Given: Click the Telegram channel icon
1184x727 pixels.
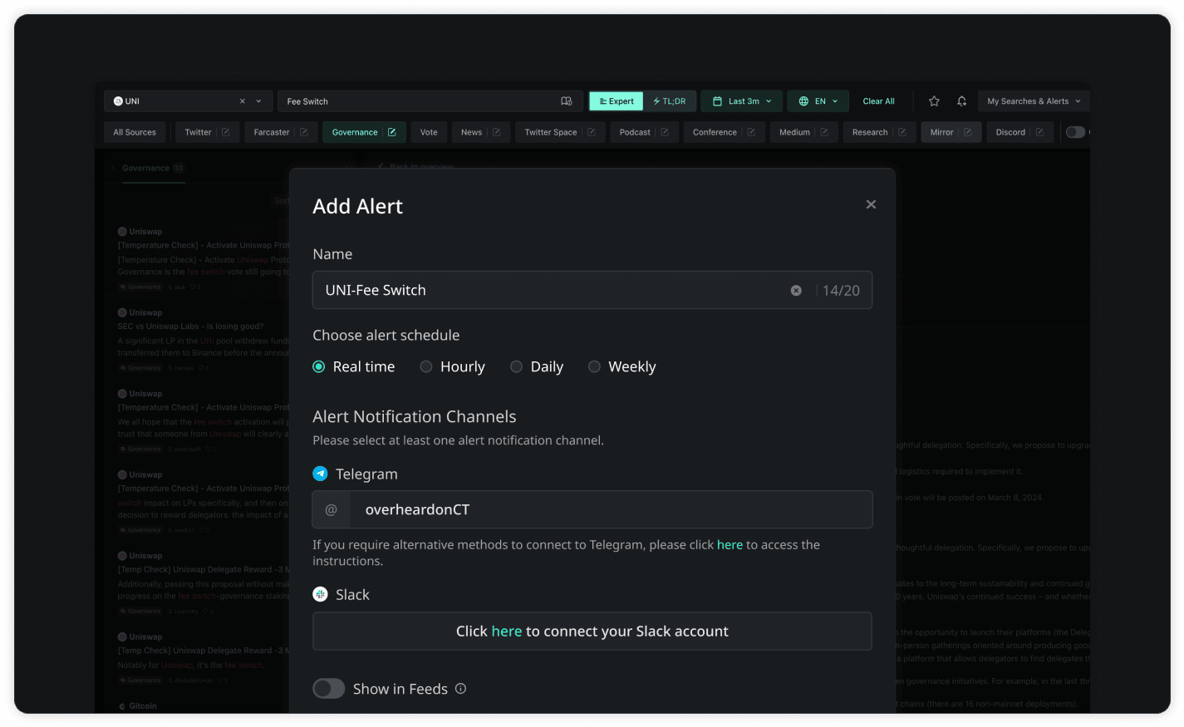Looking at the screenshot, I should (320, 474).
